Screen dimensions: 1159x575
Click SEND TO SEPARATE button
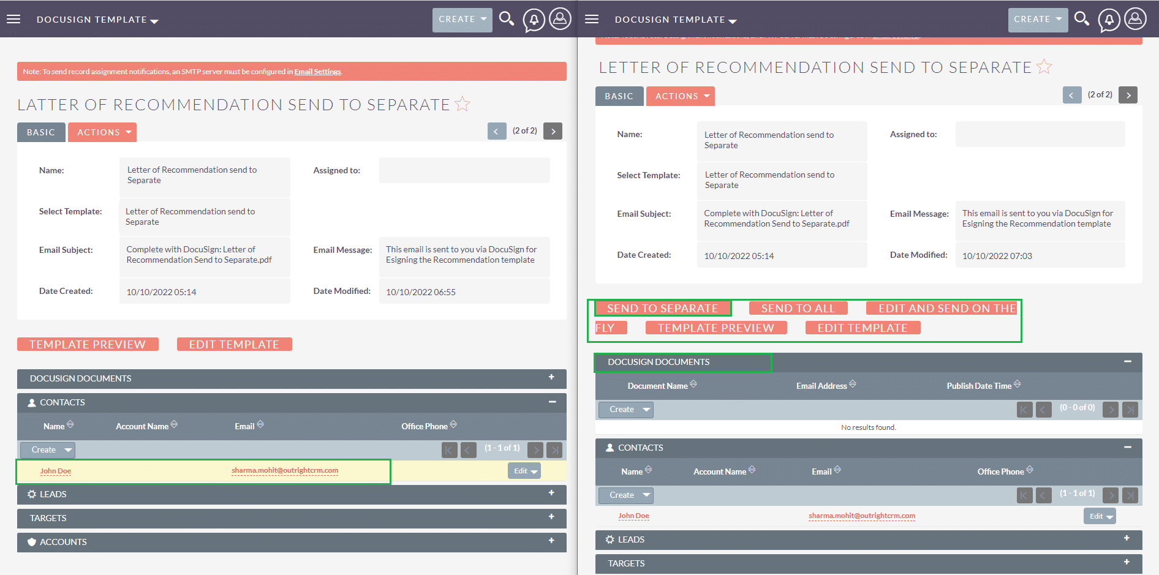[x=662, y=308]
